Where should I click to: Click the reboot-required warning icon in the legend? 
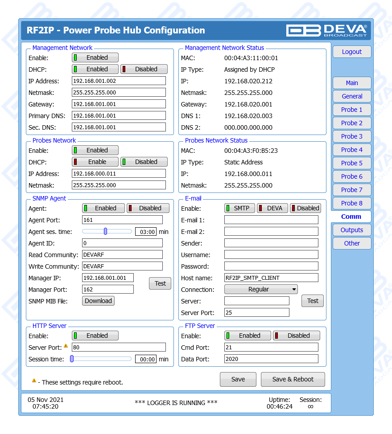(34, 381)
